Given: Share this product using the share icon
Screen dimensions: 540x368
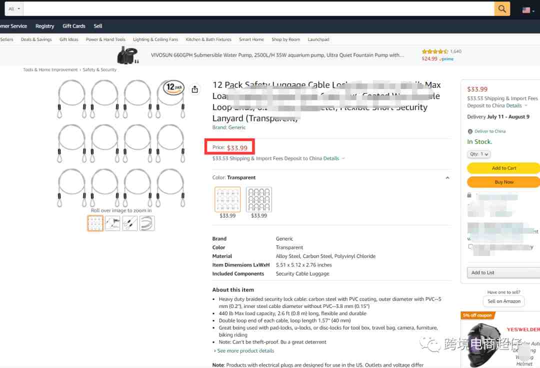Looking at the screenshot, I should tap(195, 89).
